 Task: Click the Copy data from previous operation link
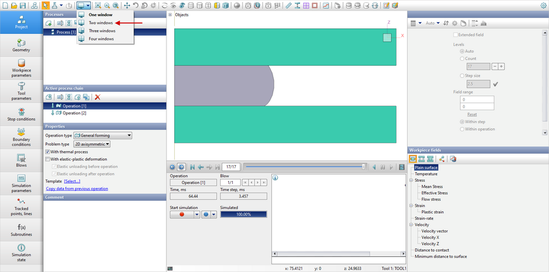click(77, 188)
